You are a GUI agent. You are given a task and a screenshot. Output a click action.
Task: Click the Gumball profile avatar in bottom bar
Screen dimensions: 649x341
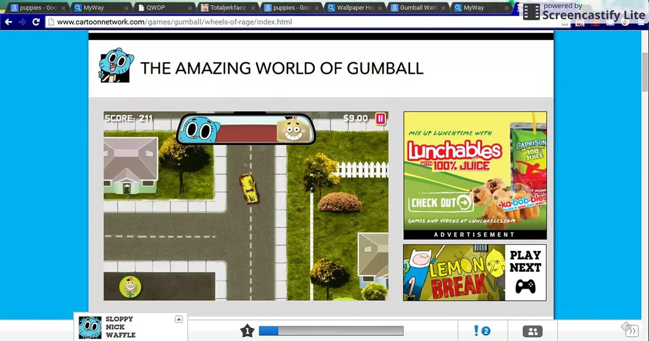tap(90, 327)
